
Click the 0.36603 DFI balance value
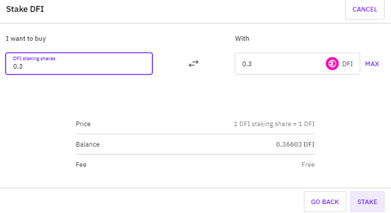295,144
